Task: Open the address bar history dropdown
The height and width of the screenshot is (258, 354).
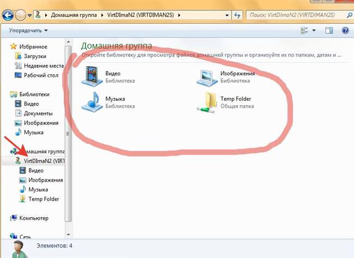Action: [x=227, y=15]
